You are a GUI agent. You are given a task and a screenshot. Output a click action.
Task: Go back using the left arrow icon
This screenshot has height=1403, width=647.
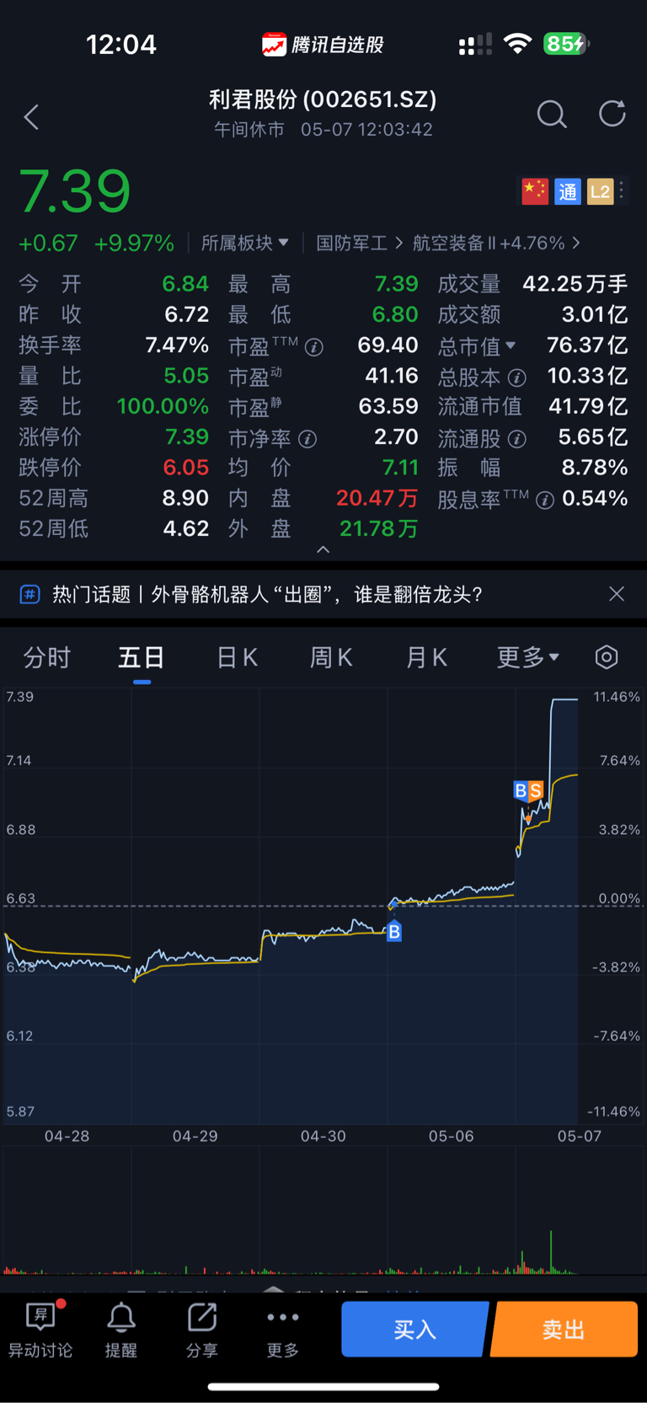(32, 116)
